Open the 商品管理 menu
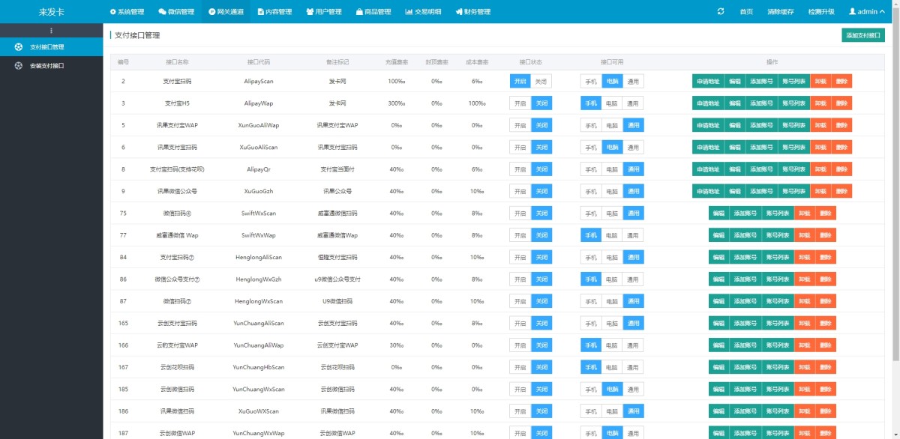This screenshot has width=900, height=439. point(373,12)
